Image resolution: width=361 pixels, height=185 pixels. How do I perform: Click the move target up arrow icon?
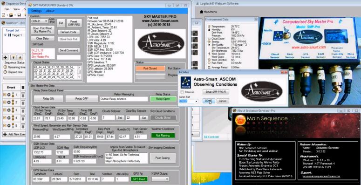click(14, 57)
